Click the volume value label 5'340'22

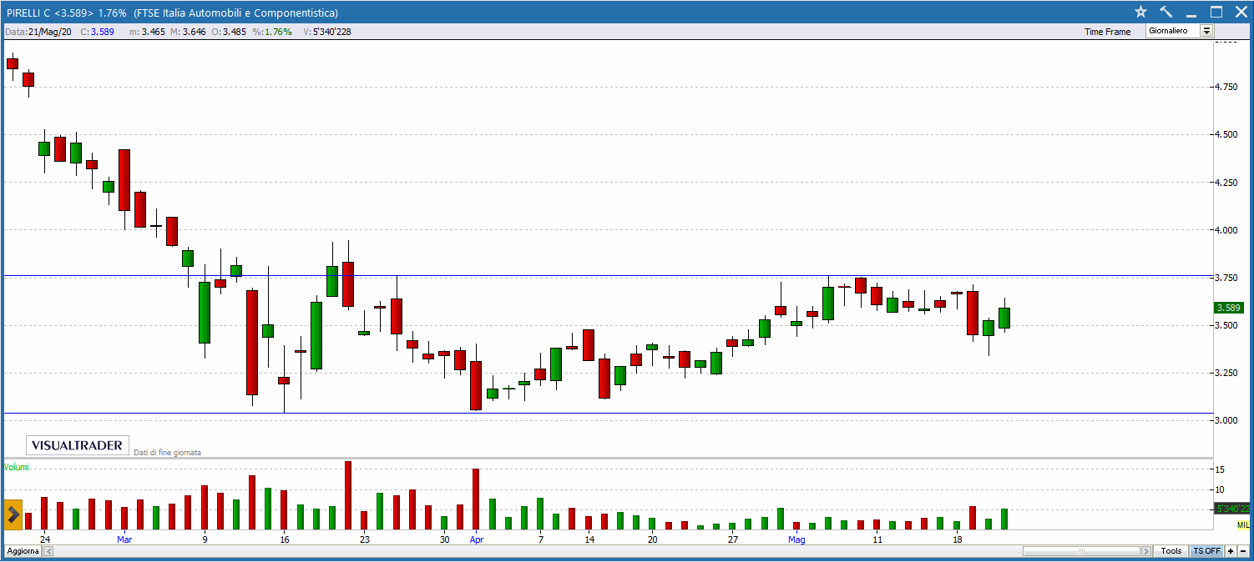(x=1232, y=508)
